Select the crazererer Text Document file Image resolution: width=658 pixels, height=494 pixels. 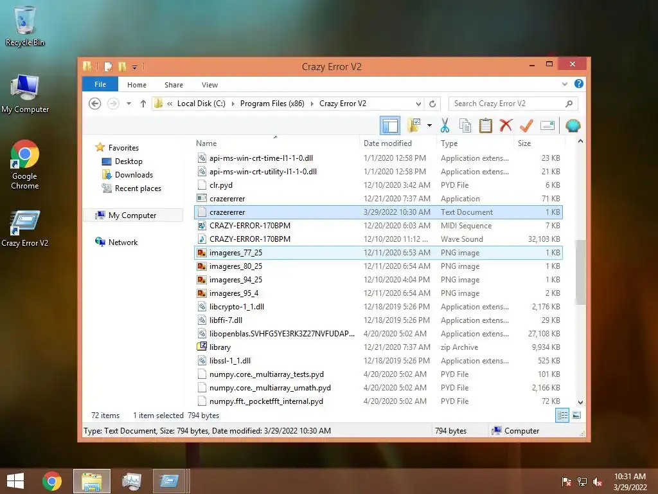tap(378, 212)
